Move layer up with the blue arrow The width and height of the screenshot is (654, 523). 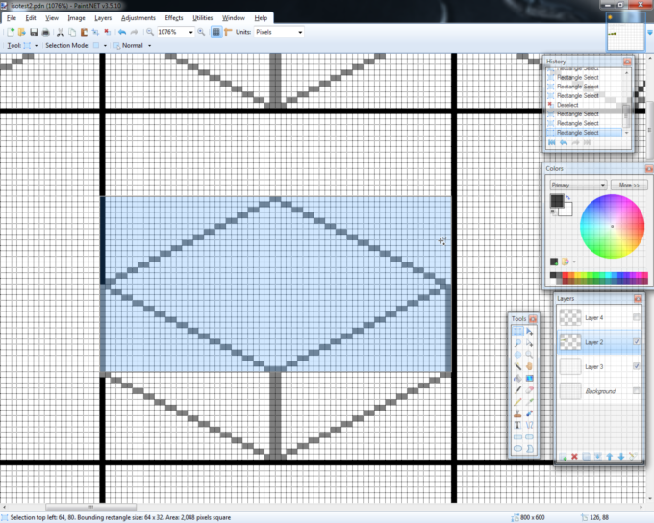point(610,457)
